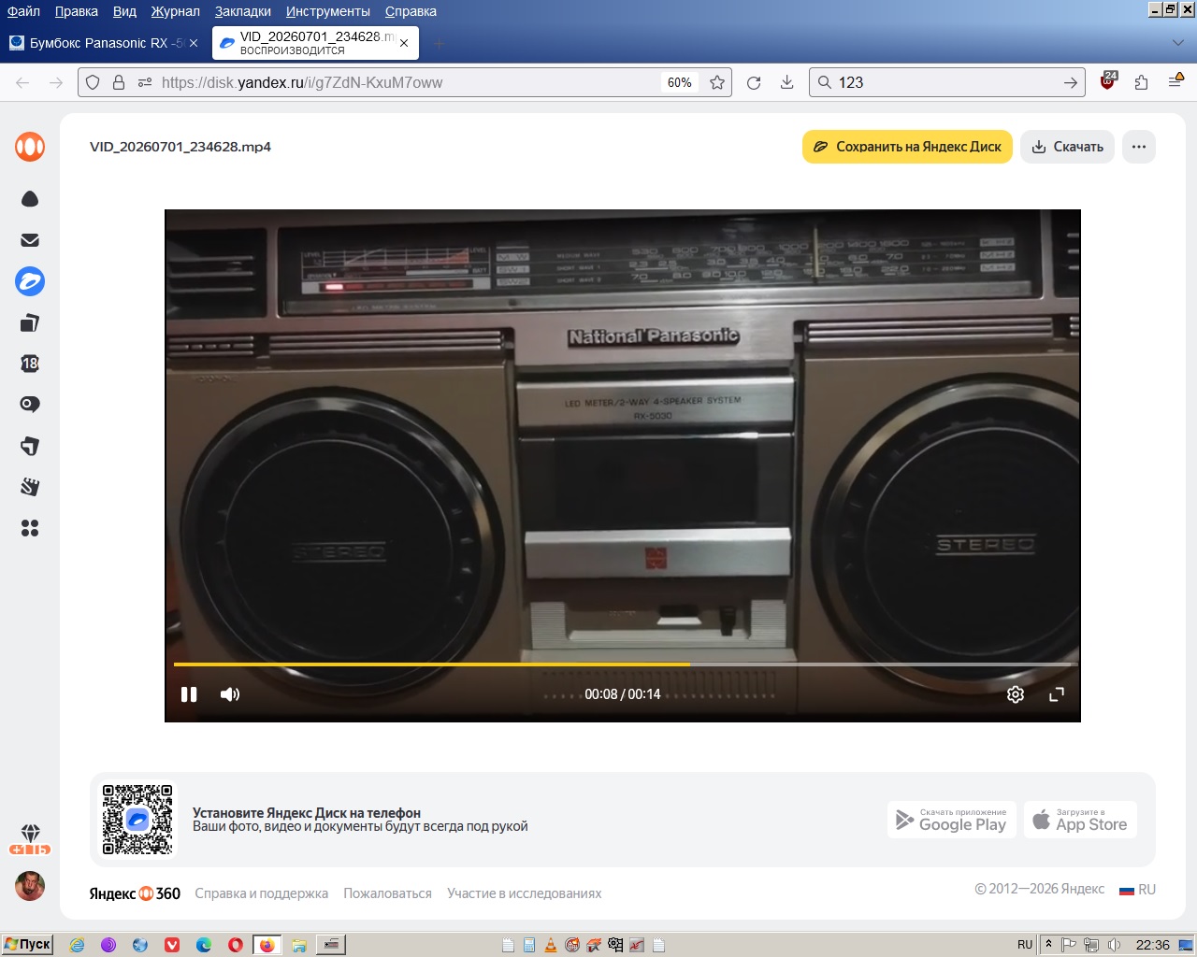1197x957 pixels.
Task: Click the Скачать download button
Action: (x=1067, y=147)
